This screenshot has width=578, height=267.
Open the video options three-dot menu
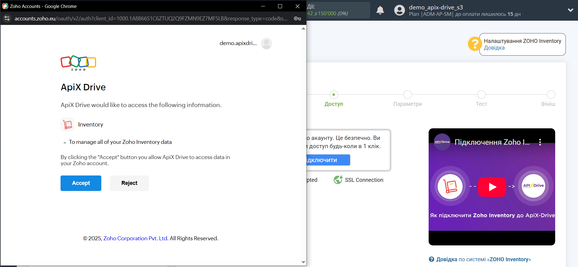tap(540, 142)
